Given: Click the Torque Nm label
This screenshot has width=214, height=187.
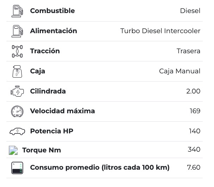Looking at the screenshot, I should point(42,150).
